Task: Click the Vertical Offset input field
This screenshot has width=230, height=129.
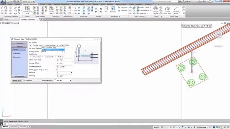Action: point(64,63)
